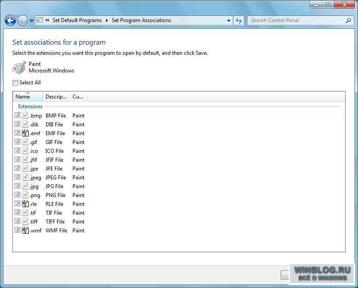Click the .ico file type icon

click(x=25, y=151)
